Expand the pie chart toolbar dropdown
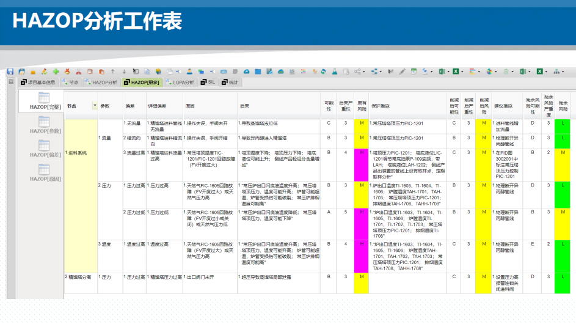 point(495,72)
